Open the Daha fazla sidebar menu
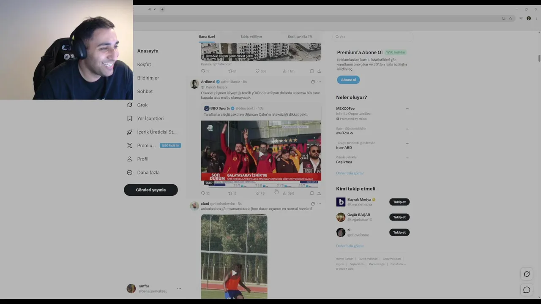The height and width of the screenshot is (304, 541). click(143, 172)
